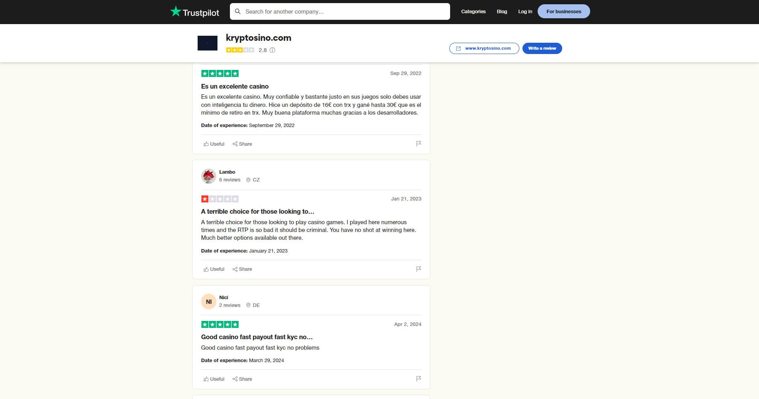Click the Write a review button

(x=542, y=48)
